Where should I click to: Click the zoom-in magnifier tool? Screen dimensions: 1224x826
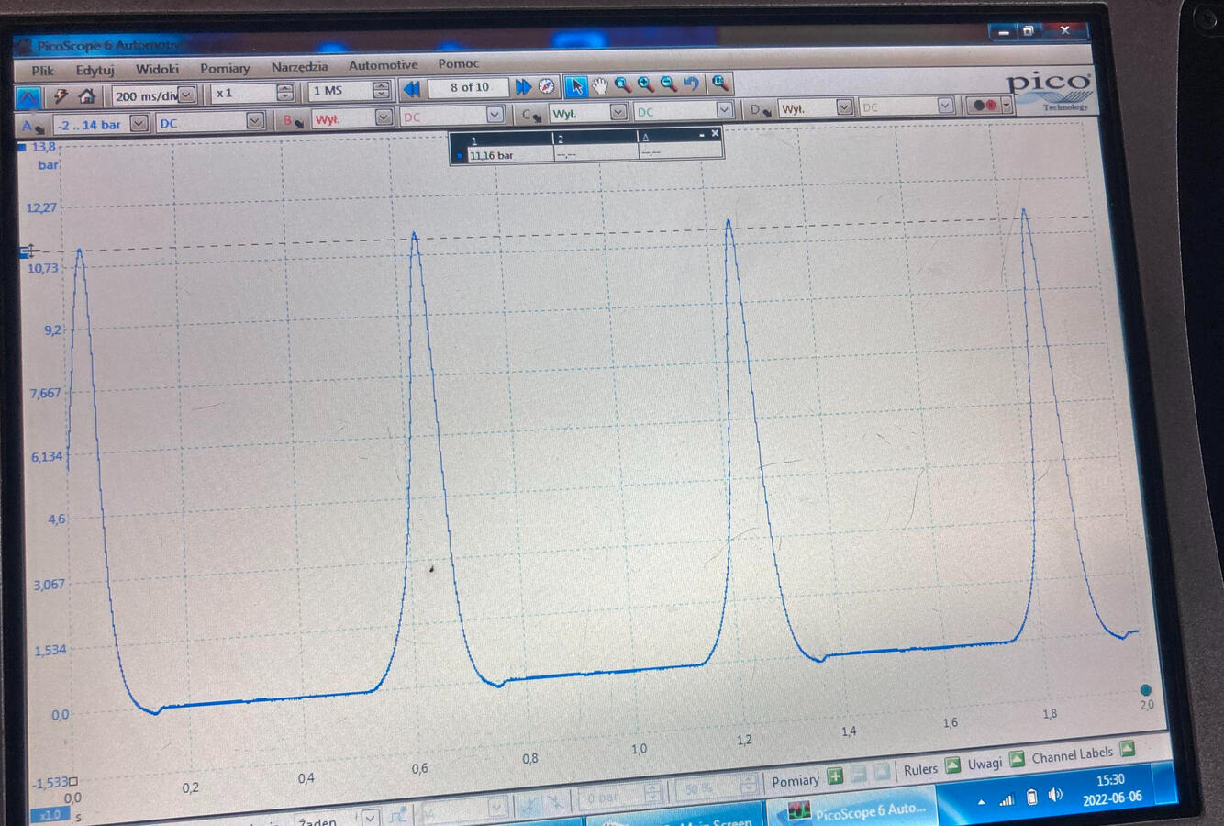tap(646, 84)
